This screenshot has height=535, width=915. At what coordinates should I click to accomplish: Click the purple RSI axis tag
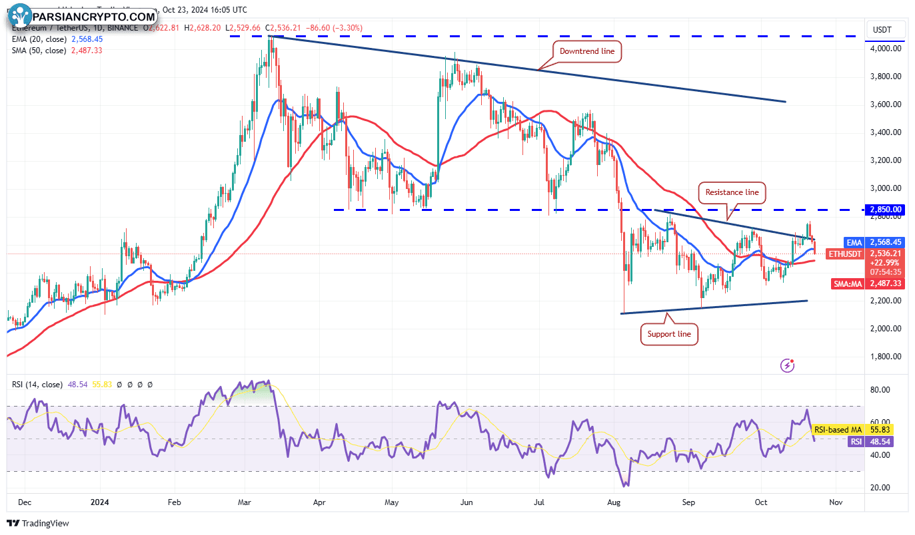[855, 441]
